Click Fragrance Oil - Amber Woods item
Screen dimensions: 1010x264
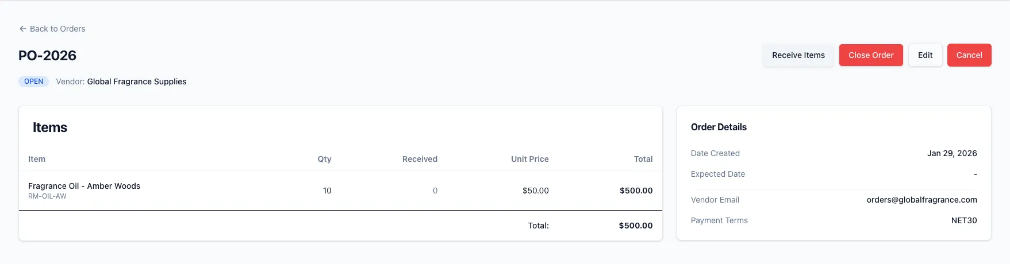(84, 186)
